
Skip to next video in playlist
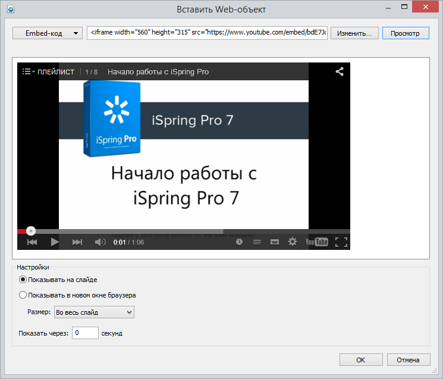pyautogui.click(x=77, y=242)
